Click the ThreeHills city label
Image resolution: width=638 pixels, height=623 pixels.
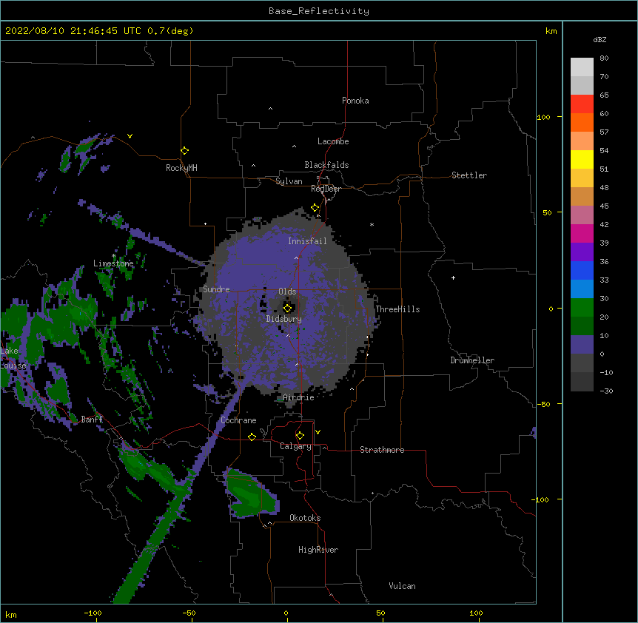coord(397,309)
